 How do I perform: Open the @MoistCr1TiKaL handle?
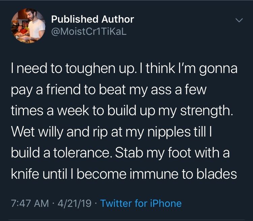[x=89, y=32]
